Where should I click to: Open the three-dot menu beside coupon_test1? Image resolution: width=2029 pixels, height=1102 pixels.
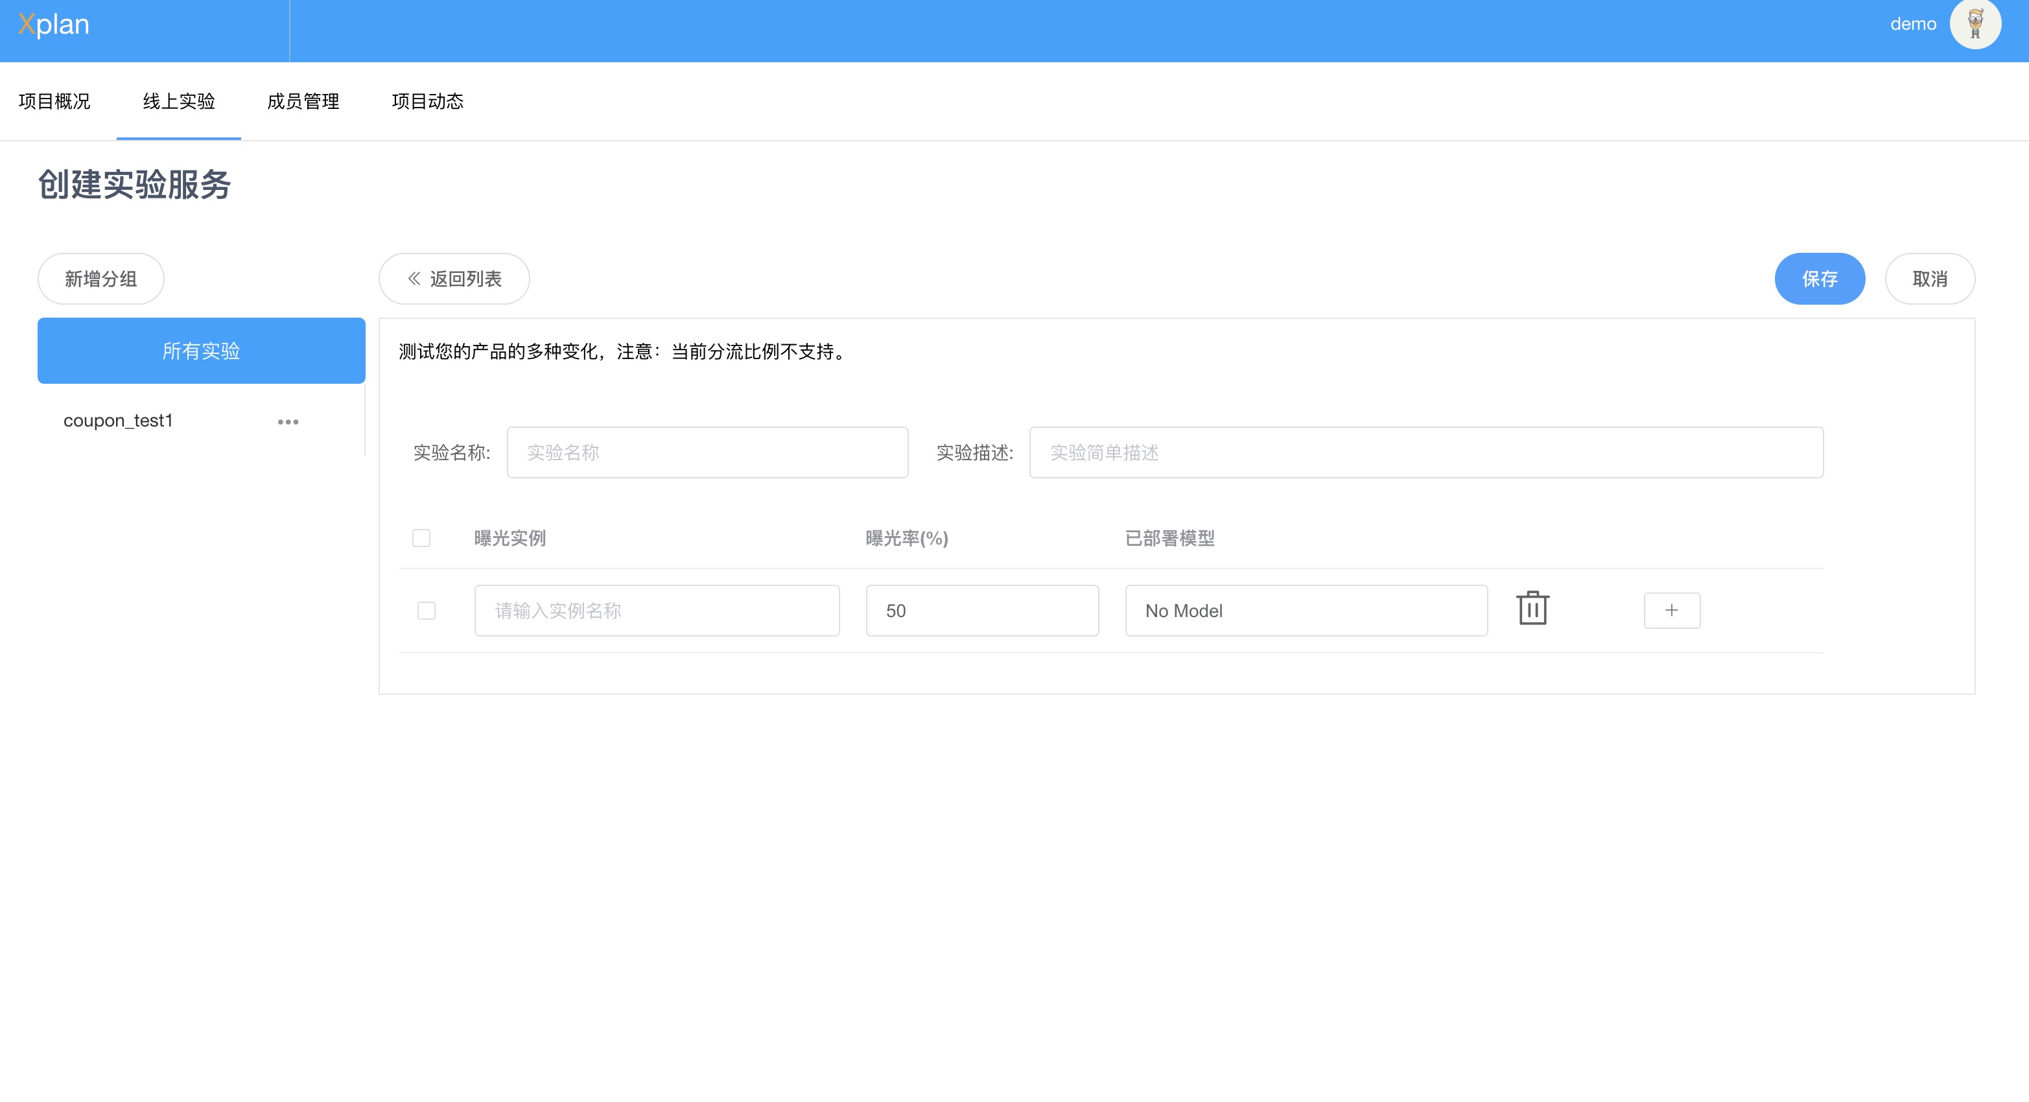coord(288,421)
